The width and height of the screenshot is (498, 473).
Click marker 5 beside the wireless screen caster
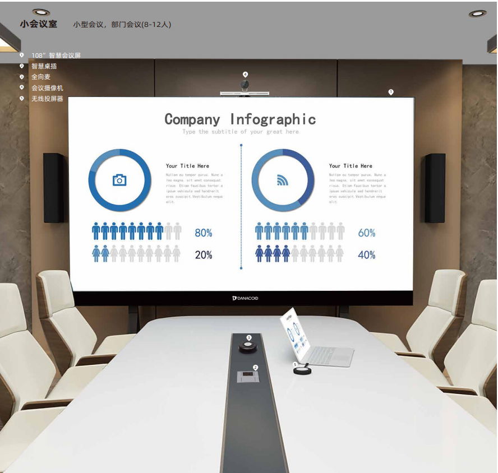click(296, 364)
